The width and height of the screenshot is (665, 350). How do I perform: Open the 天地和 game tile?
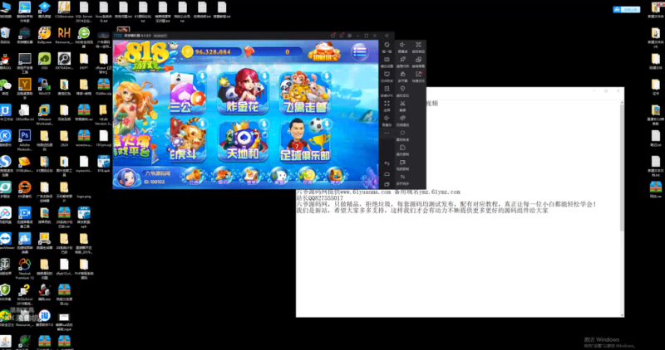pyautogui.click(x=242, y=140)
